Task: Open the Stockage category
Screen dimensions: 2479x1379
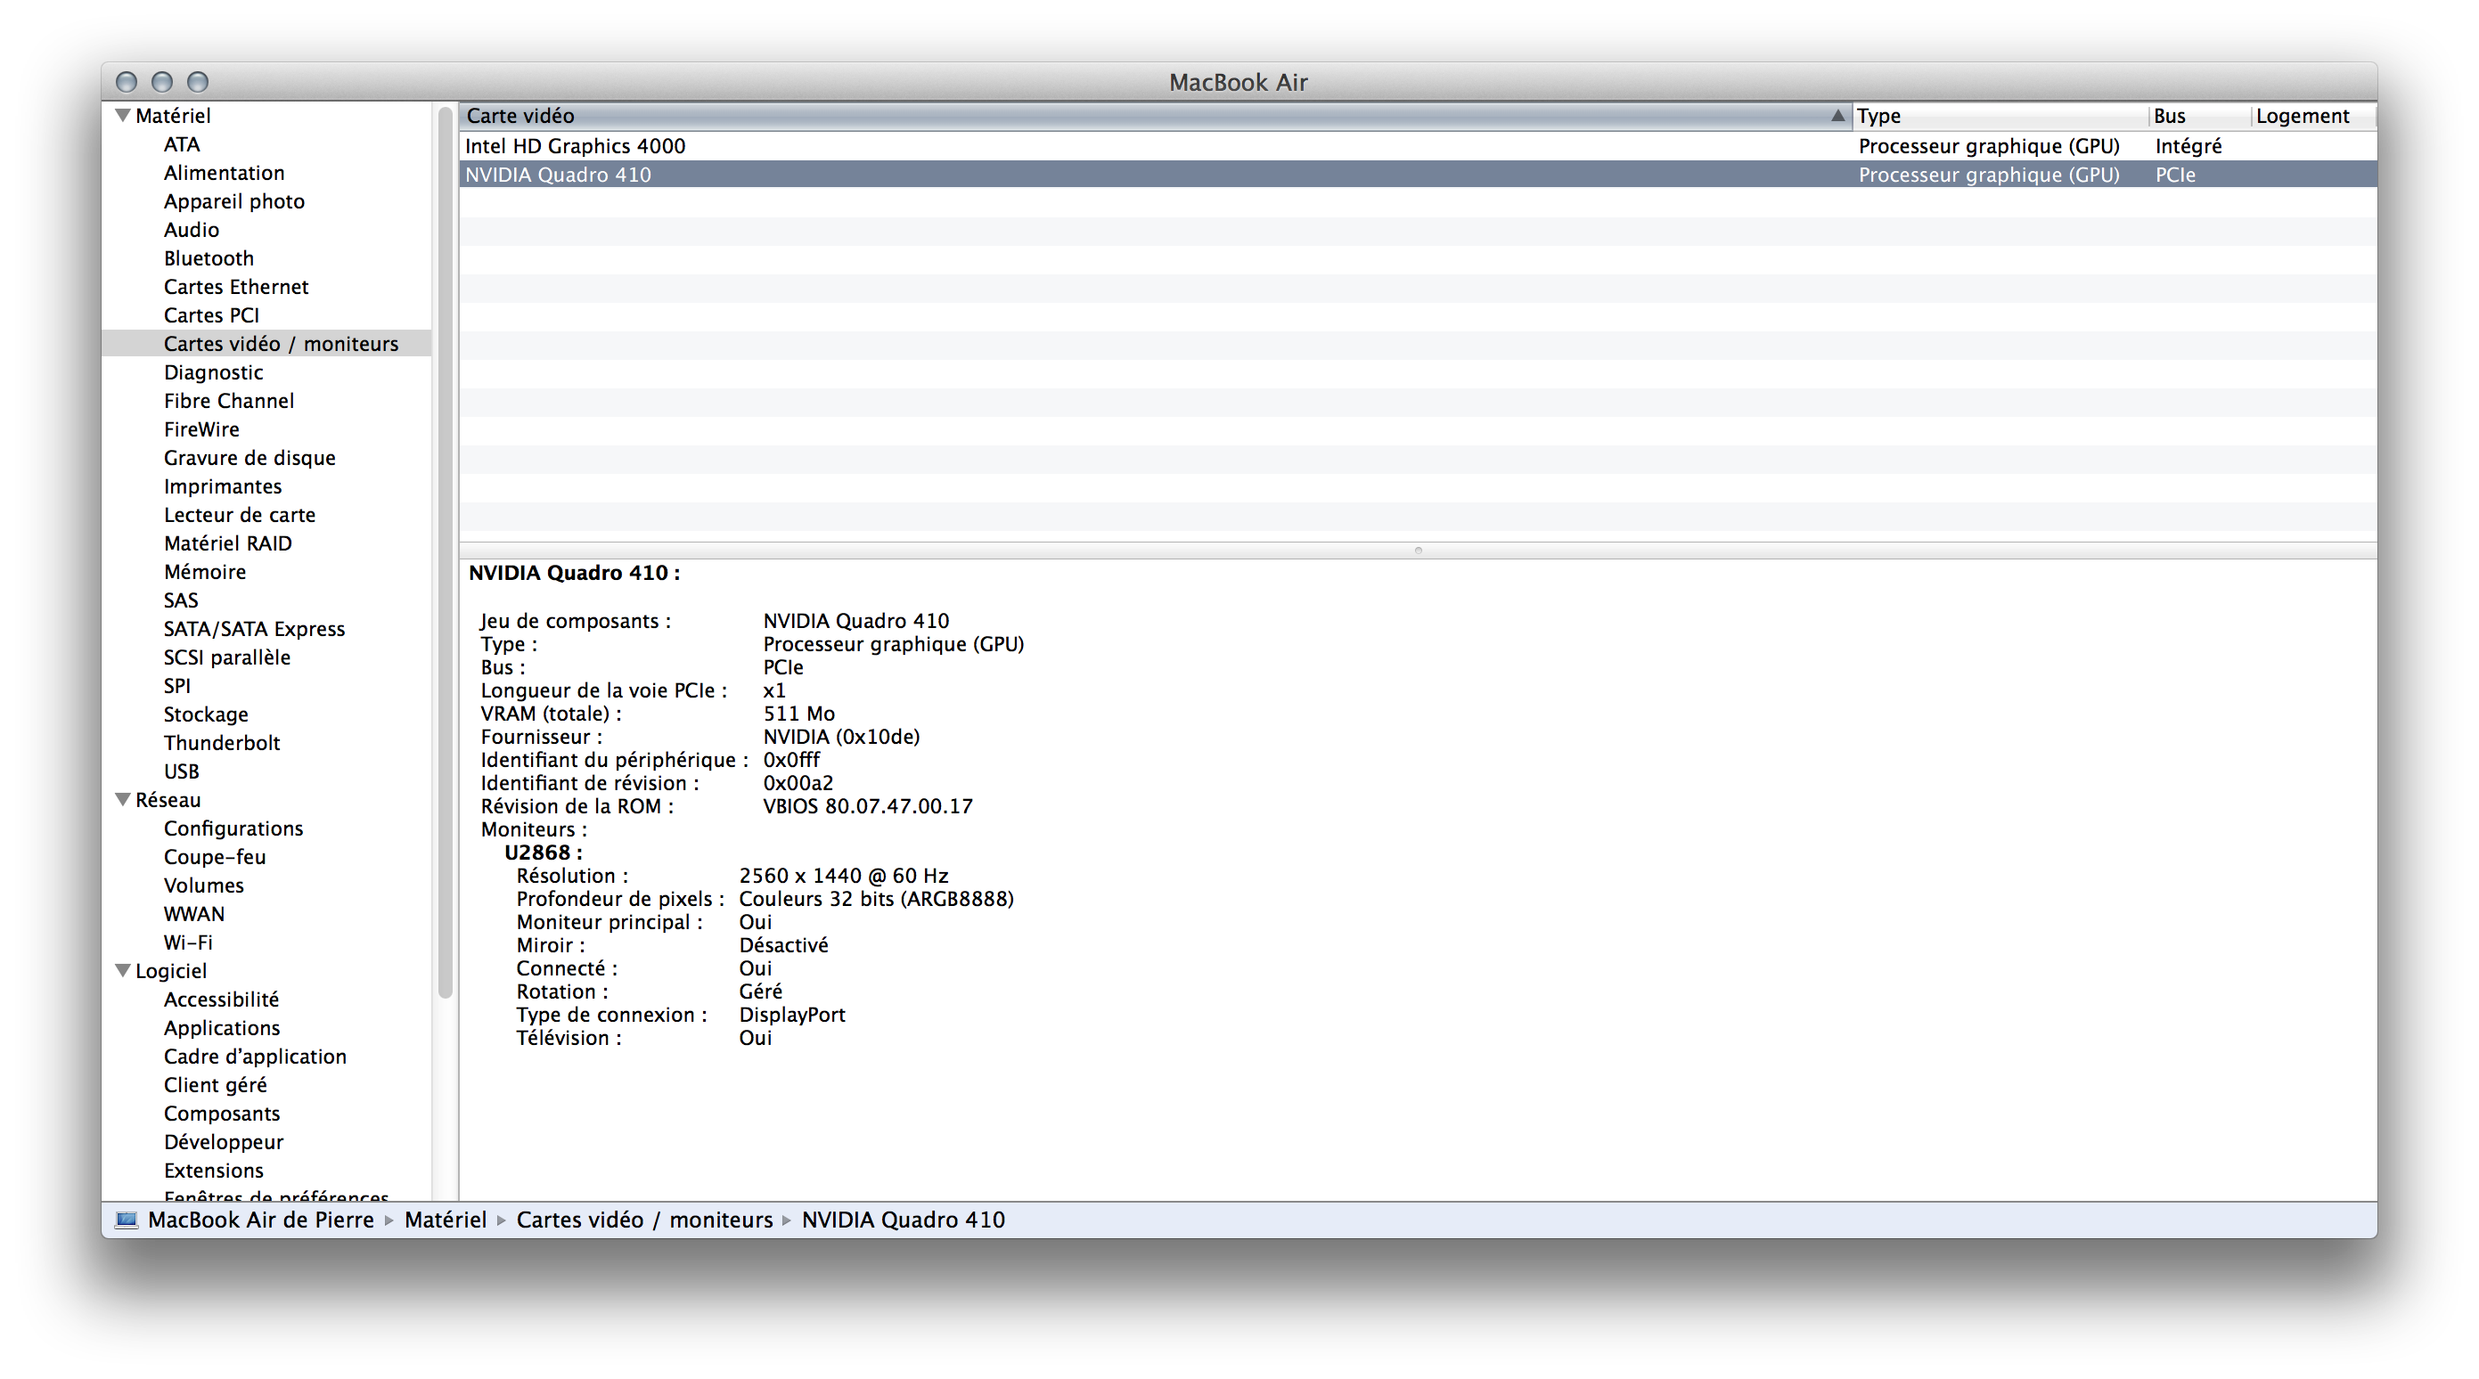Action: (206, 715)
